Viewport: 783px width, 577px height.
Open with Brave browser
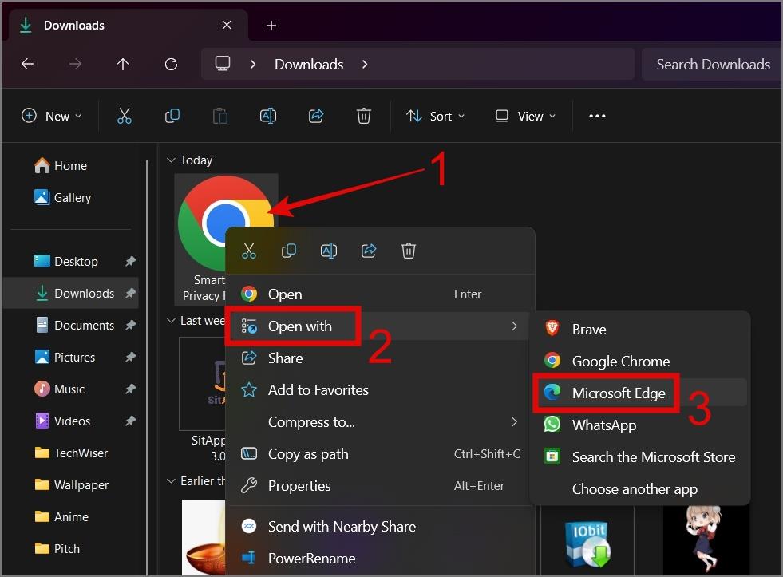(x=639, y=330)
